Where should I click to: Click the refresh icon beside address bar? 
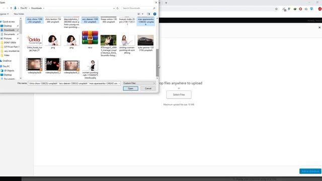pyautogui.click(x=118, y=8)
